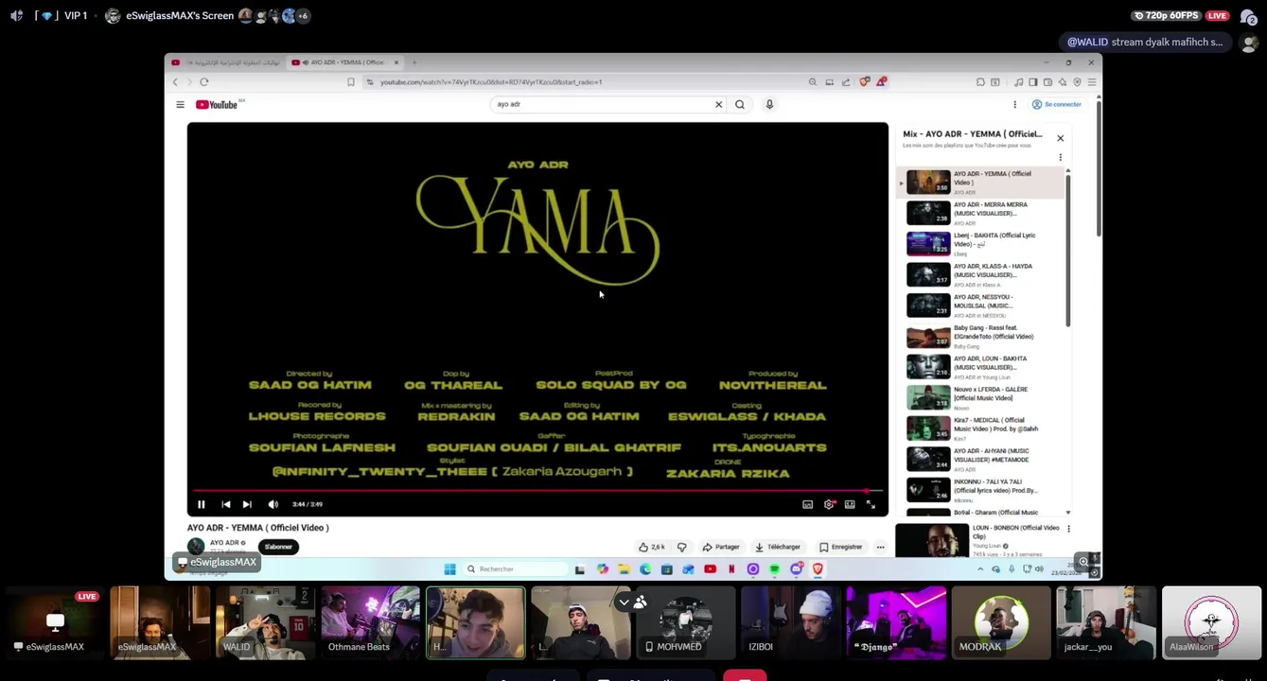The width and height of the screenshot is (1267, 681).
Task: Click the Enregistrer save button
Action: click(841, 547)
